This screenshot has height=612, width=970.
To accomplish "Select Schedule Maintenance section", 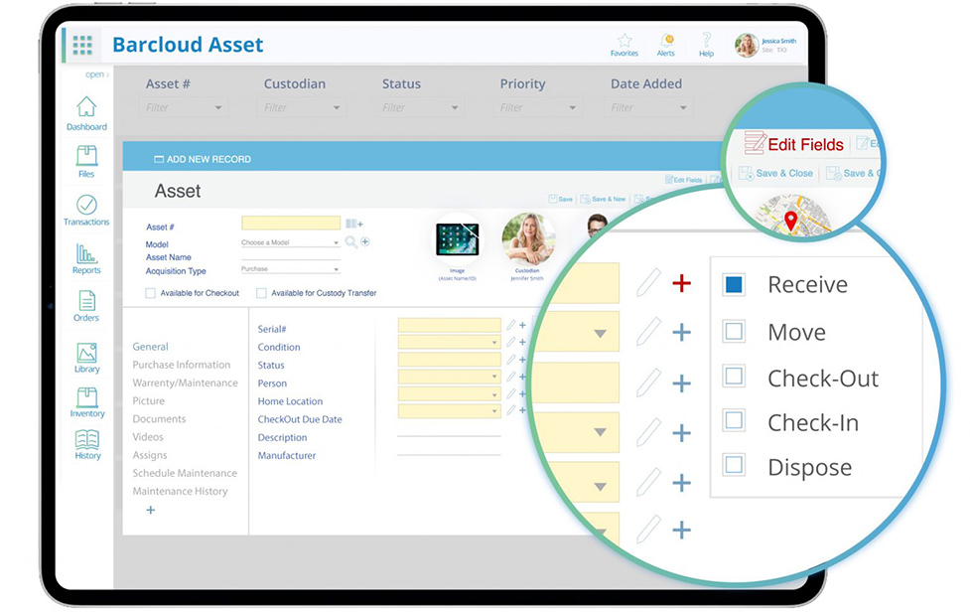I will click(185, 473).
